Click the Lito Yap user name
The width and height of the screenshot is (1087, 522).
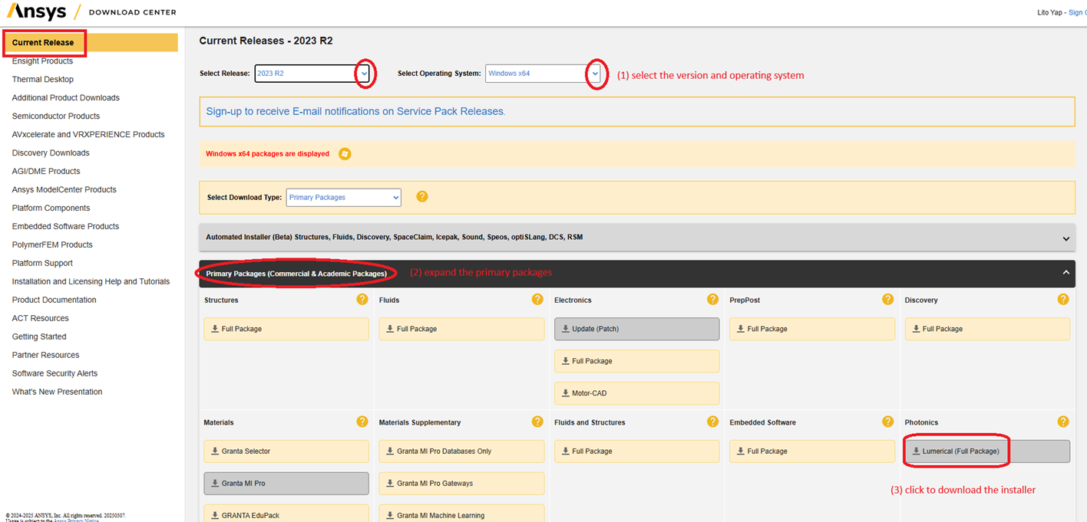1050,12
